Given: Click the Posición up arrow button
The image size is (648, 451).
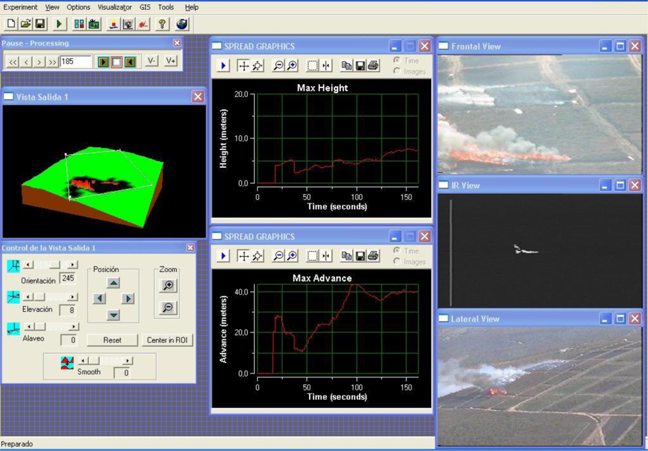Looking at the screenshot, I should (x=113, y=283).
